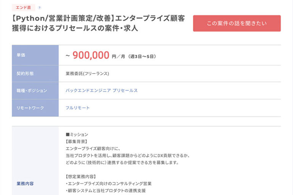293x195 pixels.
Task: Click the Python/営業計画策定 job title heading
Action: click(98, 24)
